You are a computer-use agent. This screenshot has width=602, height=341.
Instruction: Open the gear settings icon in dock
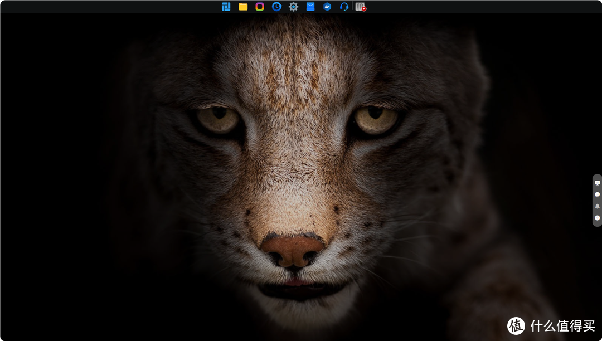click(293, 7)
